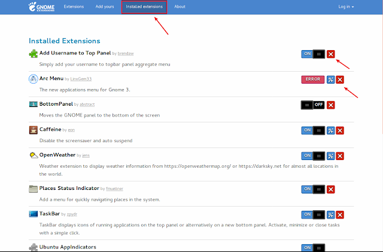Click the Add Username puzzle-piece icon

pyautogui.click(x=34, y=54)
